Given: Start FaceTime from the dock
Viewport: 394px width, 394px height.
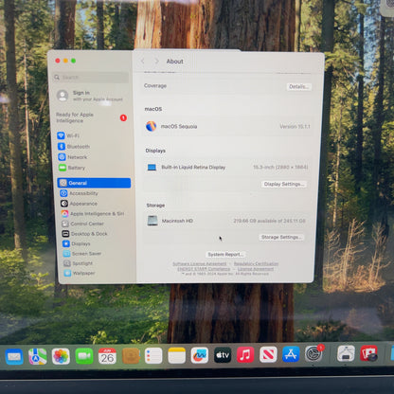Looking at the screenshot, I should click(84, 356).
